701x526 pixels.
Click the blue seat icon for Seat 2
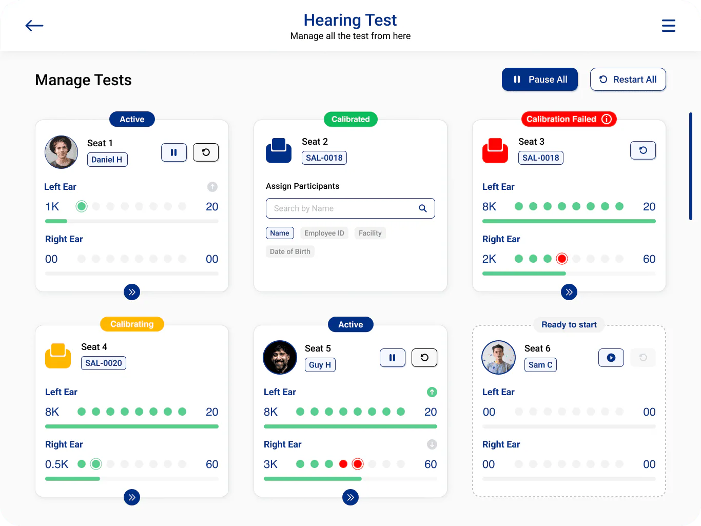(279, 150)
